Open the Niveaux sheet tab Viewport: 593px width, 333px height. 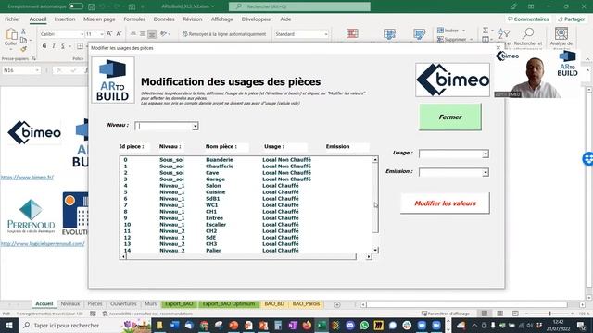70,304
